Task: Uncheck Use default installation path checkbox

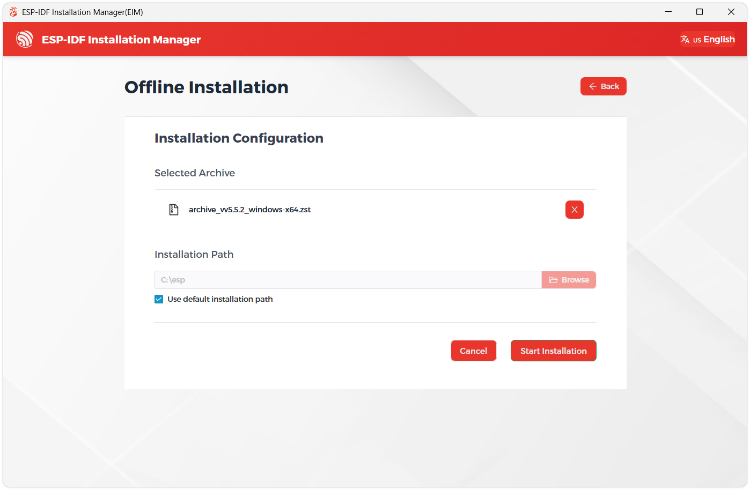Action: click(159, 299)
